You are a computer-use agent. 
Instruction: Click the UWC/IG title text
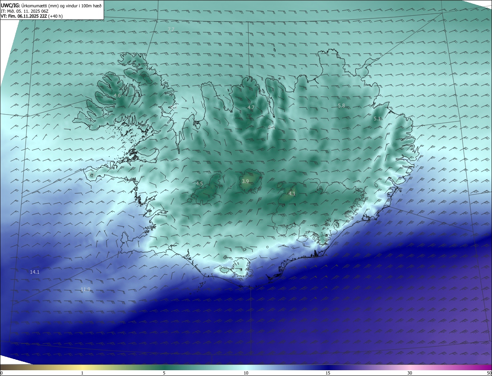tap(10, 5)
